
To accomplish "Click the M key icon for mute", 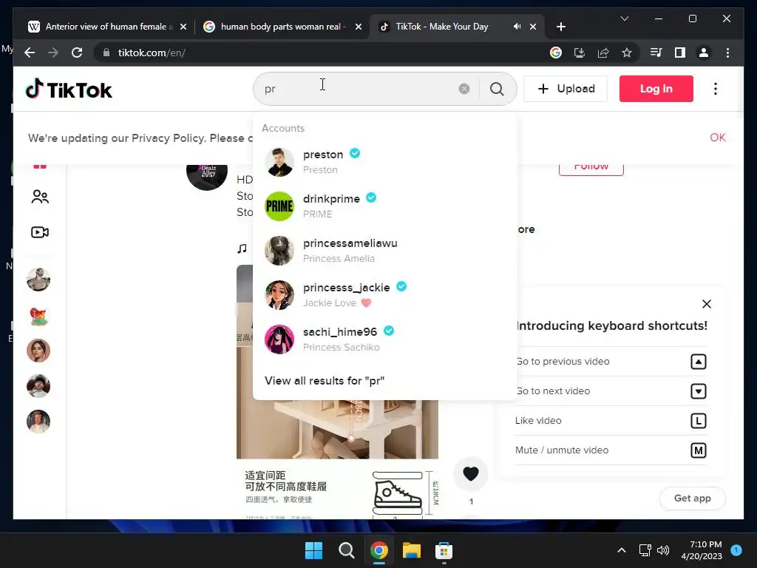I will coord(698,450).
